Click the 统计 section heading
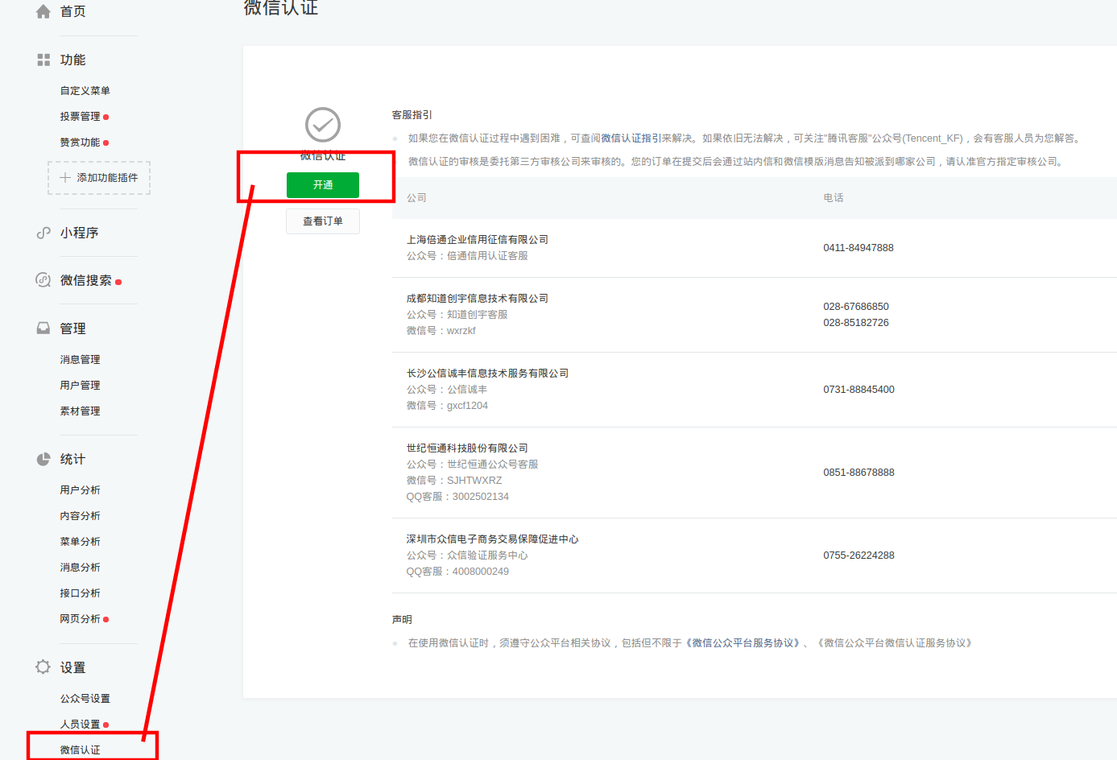 click(x=72, y=459)
